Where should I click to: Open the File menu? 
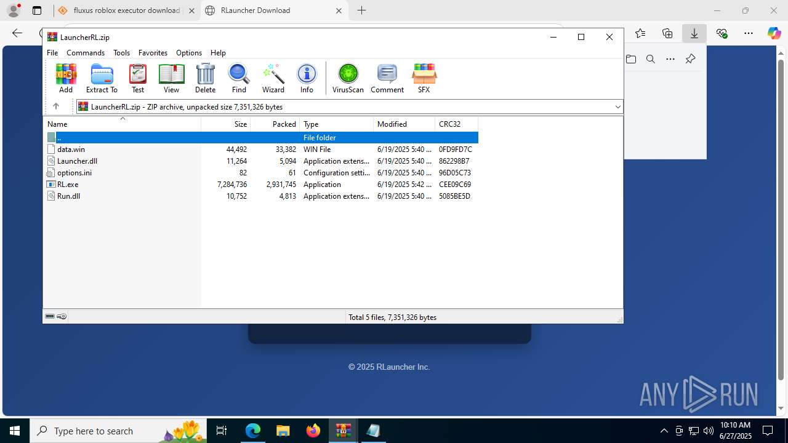(x=52, y=53)
